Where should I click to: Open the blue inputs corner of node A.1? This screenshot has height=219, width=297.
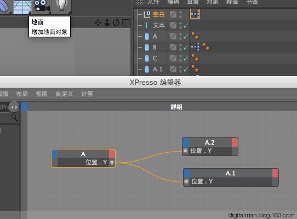tap(187, 173)
